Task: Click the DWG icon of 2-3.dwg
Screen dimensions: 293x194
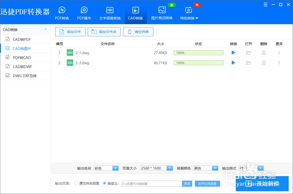Action: [70, 63]
